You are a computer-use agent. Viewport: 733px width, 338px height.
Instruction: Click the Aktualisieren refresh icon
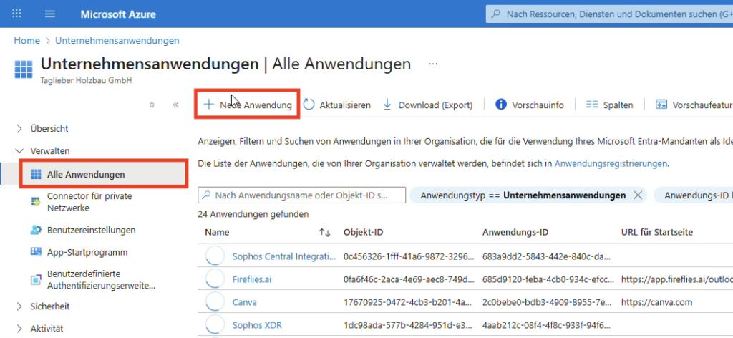[x=309, y=105]
